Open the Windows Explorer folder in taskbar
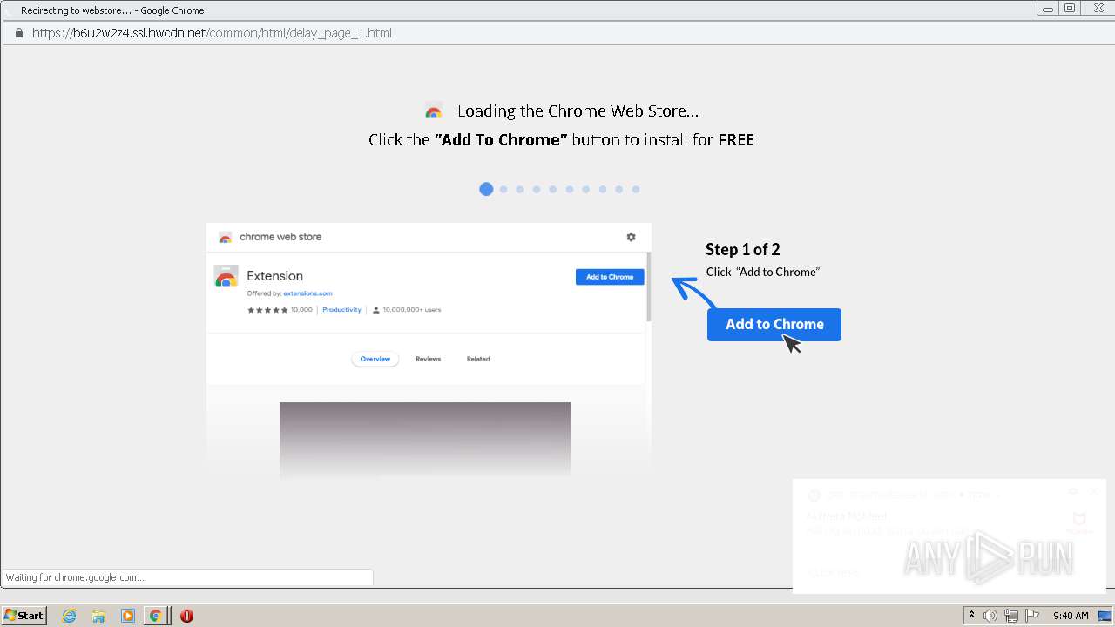1115x627 pixels. pyautogui.click(x=98, y=616)
